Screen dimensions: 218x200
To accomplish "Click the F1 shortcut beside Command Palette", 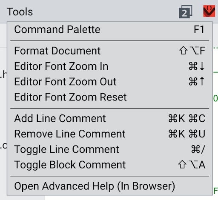I will tap(199, 30).
